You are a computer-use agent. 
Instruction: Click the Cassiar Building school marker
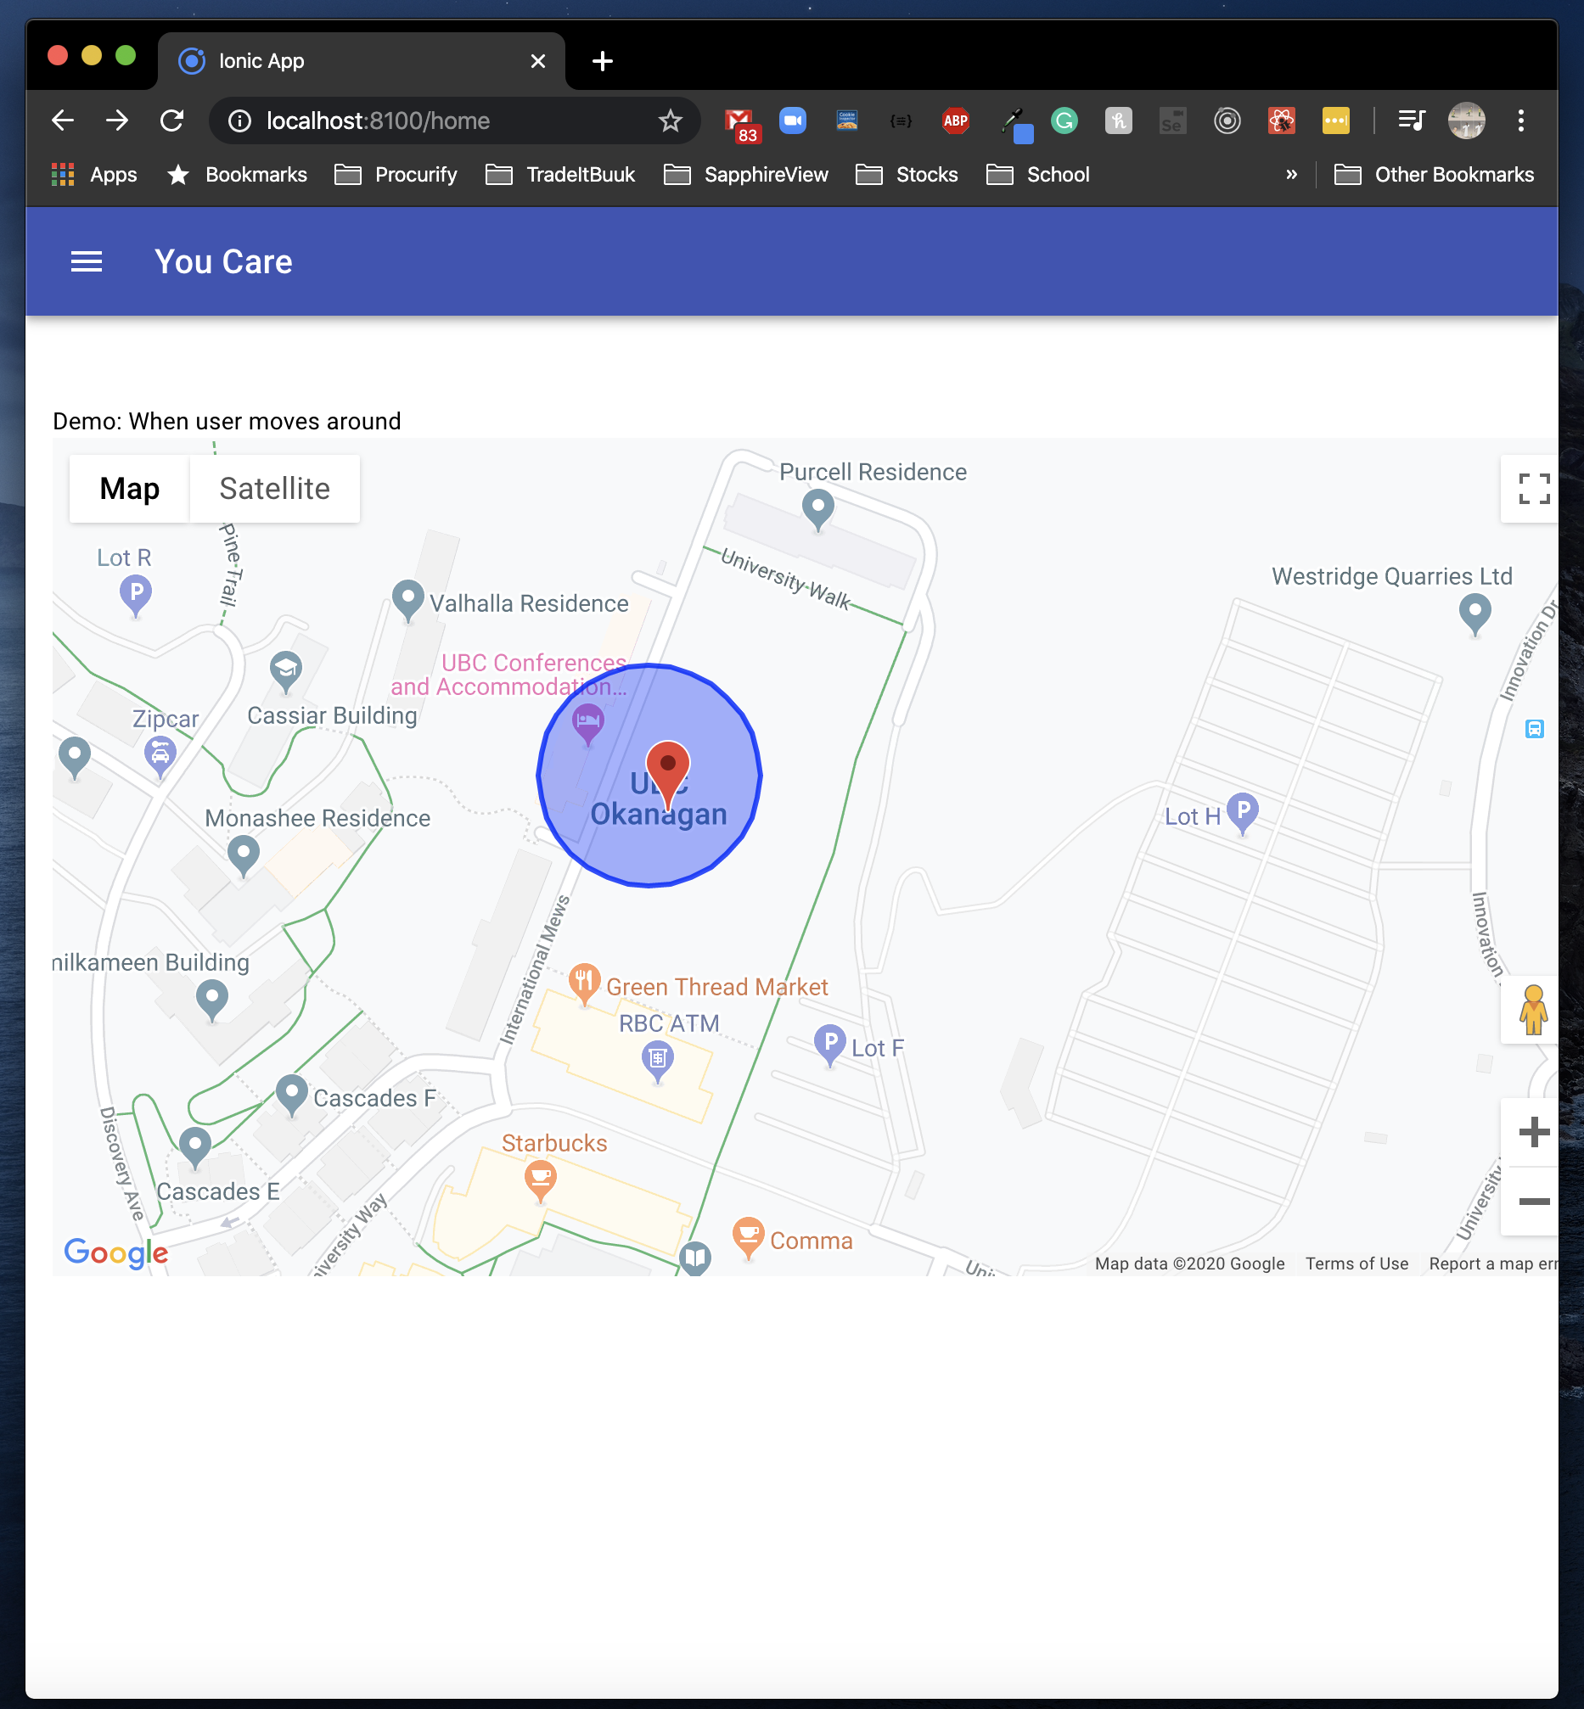coord(285,672)
